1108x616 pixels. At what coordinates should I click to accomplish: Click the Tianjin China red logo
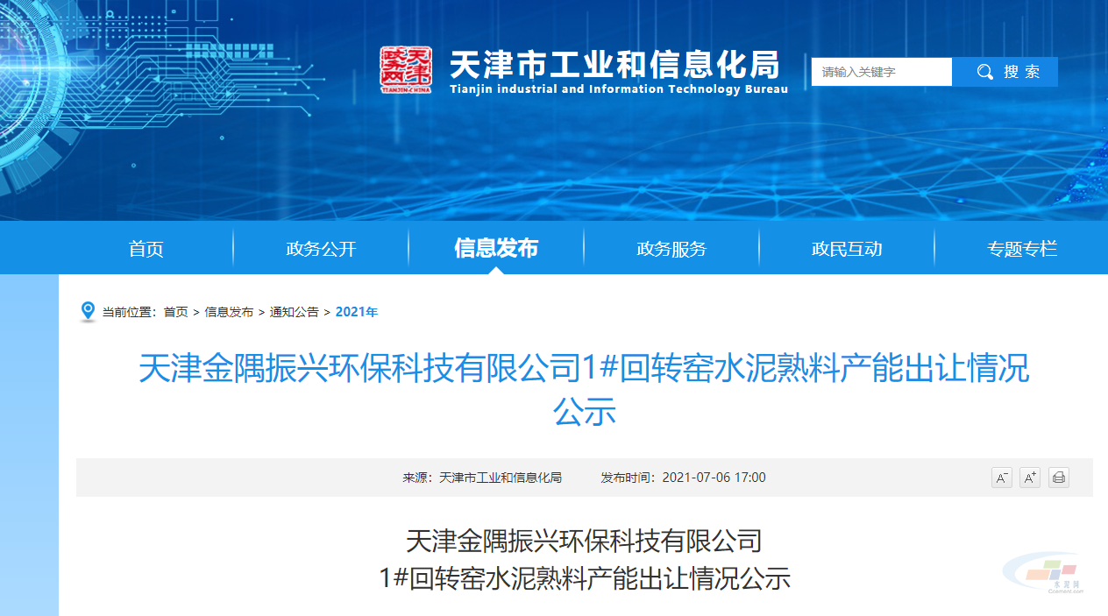pyautogui.click(x=406, y=70)
